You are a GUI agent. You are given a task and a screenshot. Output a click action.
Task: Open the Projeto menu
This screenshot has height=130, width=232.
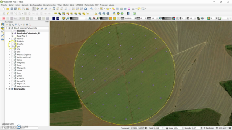pyautogui.click(x=4, y=5)
